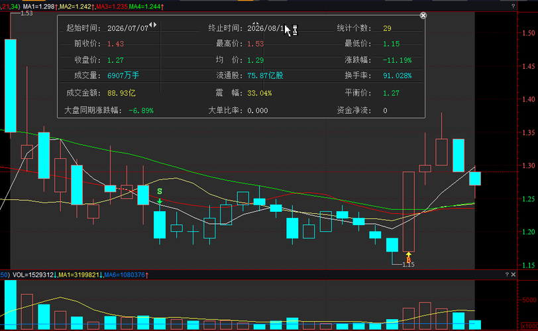This screenshot has width=538, height=331.
Task: Click the 起始时间 label
Action: (83, 28)
